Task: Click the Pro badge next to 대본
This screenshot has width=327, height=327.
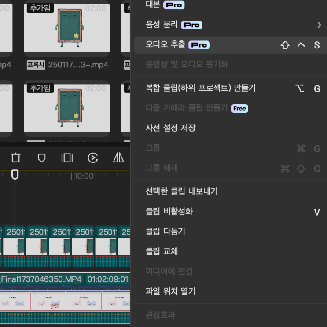Action: point(174,5)
